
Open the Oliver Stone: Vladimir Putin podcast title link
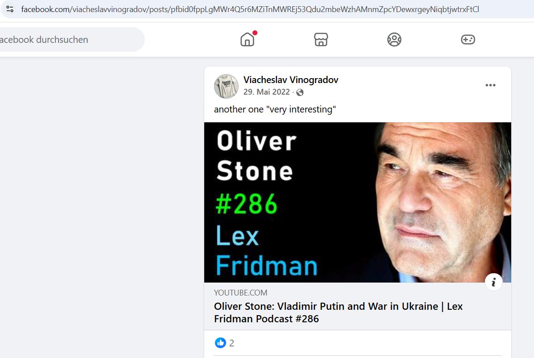tap(338, 312)
